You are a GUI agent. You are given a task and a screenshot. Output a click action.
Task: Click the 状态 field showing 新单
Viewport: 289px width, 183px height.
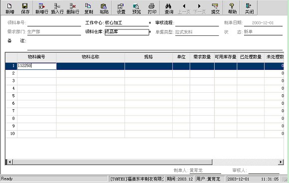(263, 32)
